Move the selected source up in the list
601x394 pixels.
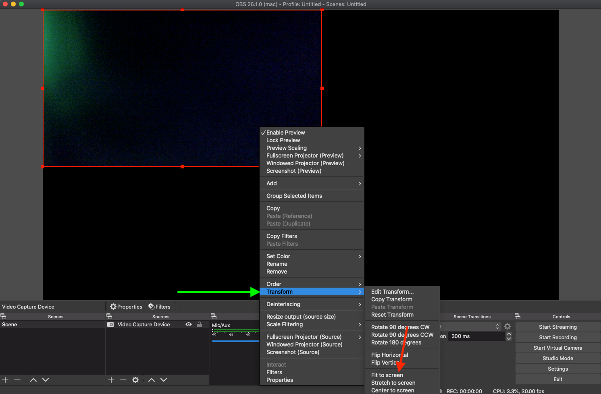(x=152, y=380)
